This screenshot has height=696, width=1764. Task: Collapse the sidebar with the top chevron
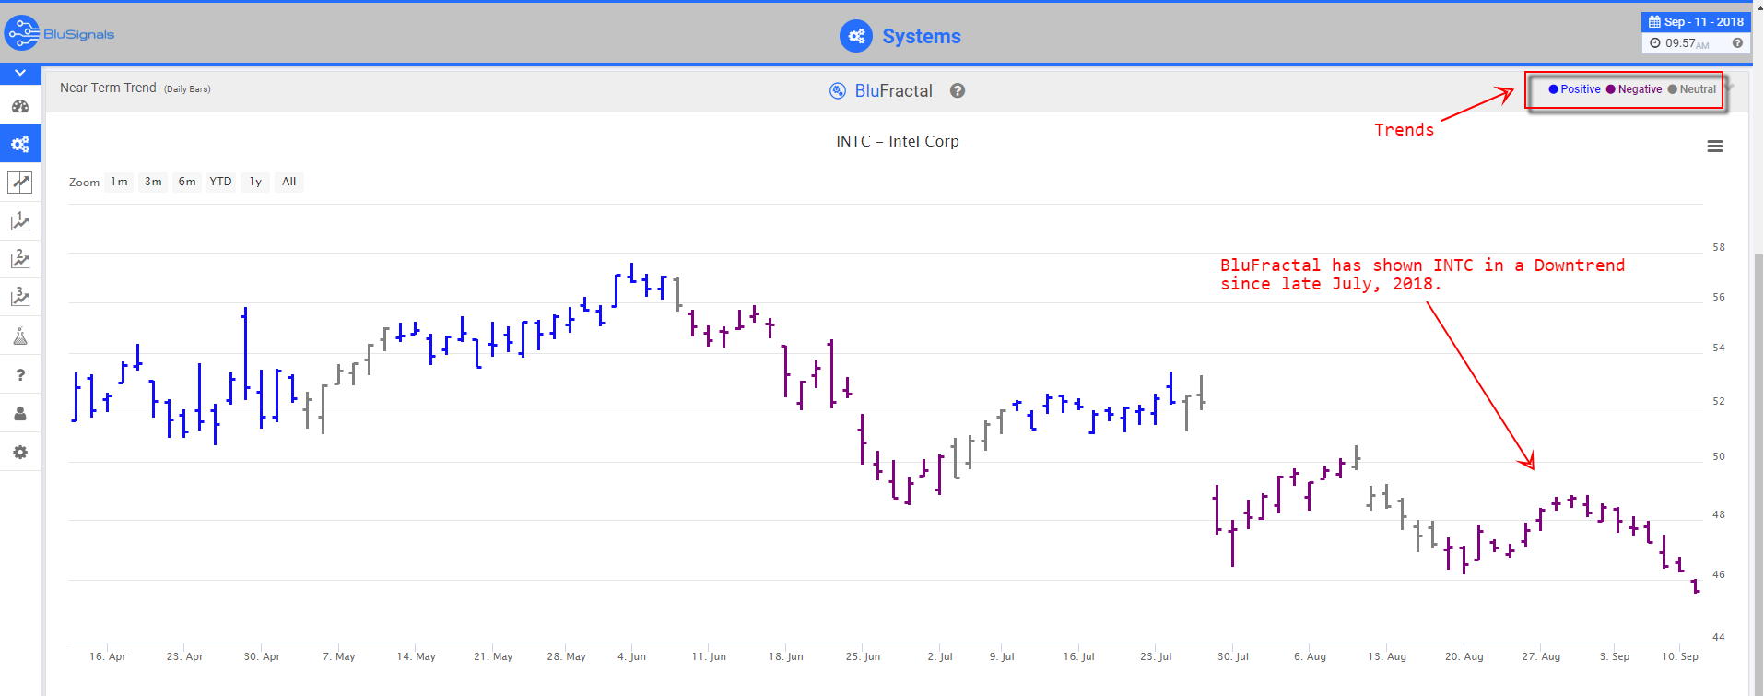coord(20,73)
